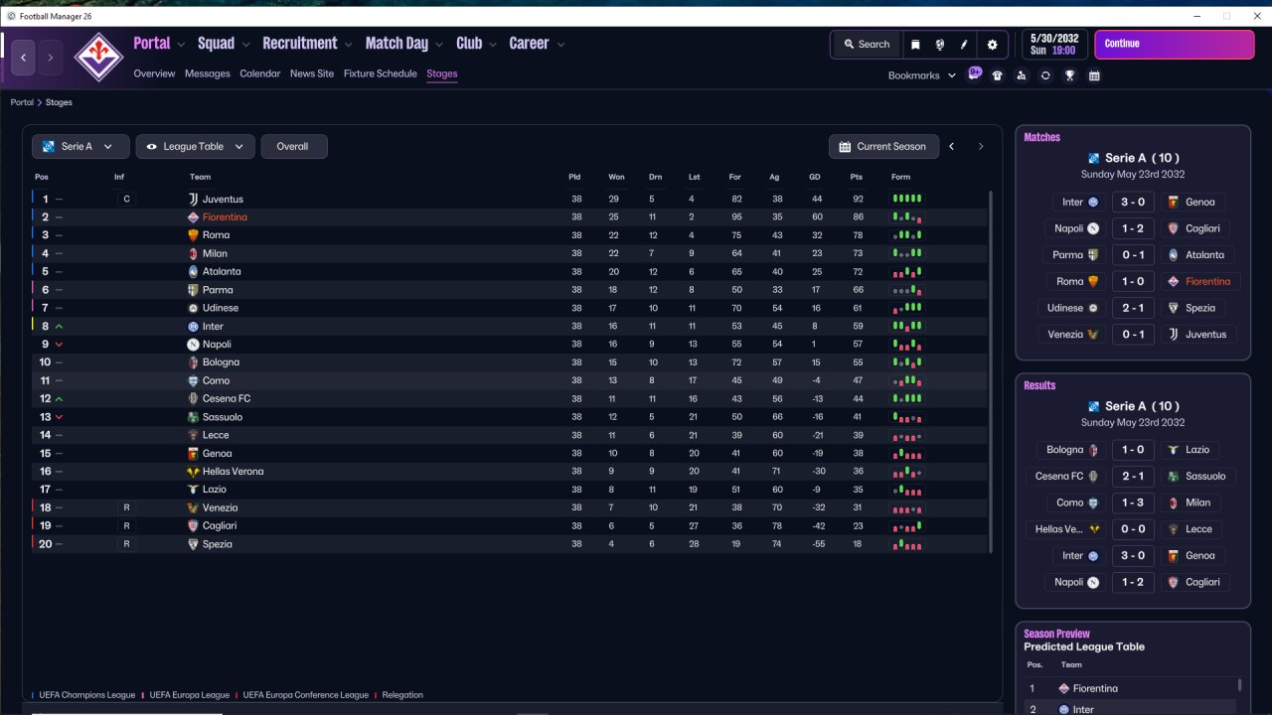Expand the Match Day menu chevron

[438, 45]
